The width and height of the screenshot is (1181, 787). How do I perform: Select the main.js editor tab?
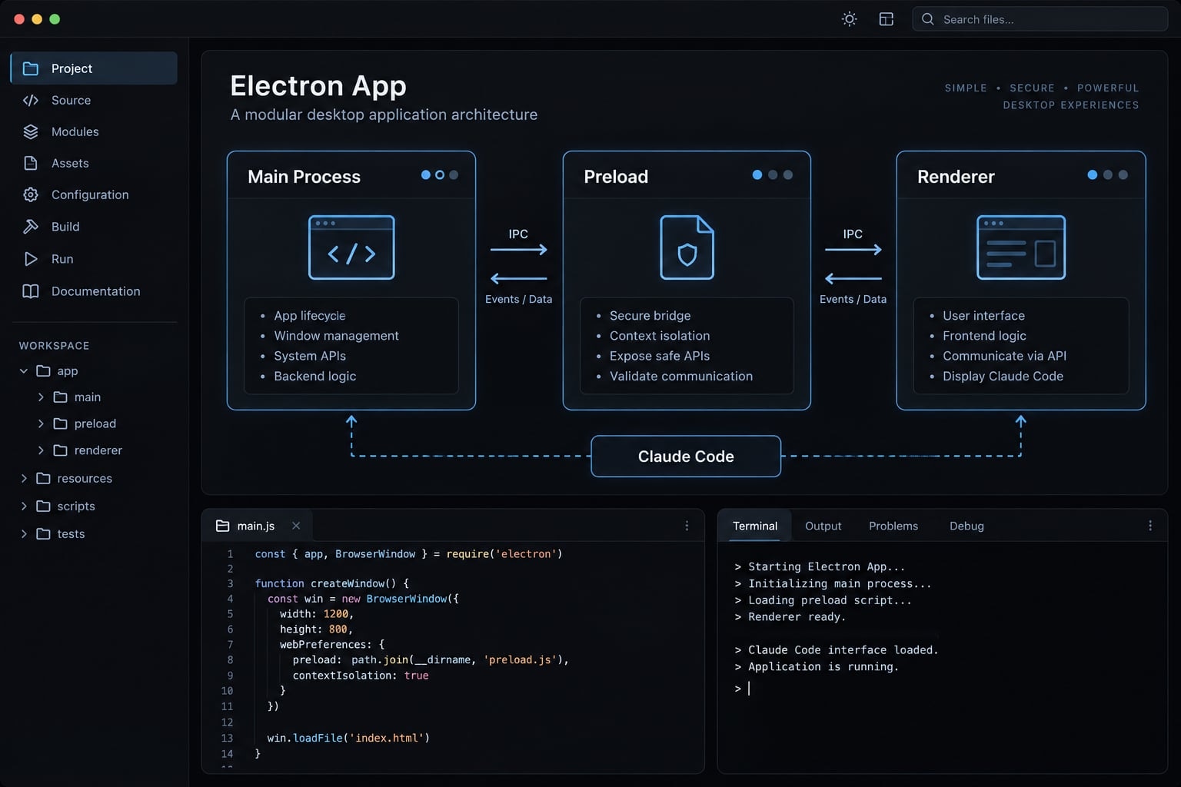click(x=255, y=526)
